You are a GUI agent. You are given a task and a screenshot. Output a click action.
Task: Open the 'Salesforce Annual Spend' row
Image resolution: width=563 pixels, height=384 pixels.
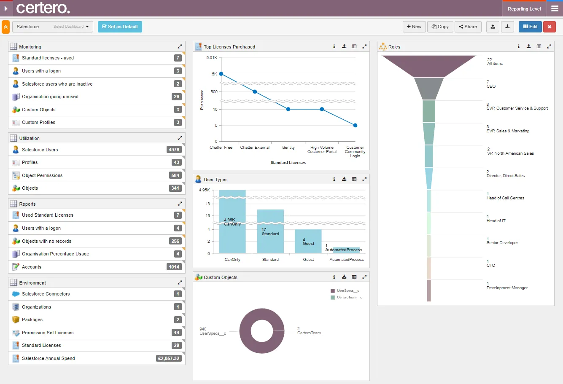click(97, 358)
